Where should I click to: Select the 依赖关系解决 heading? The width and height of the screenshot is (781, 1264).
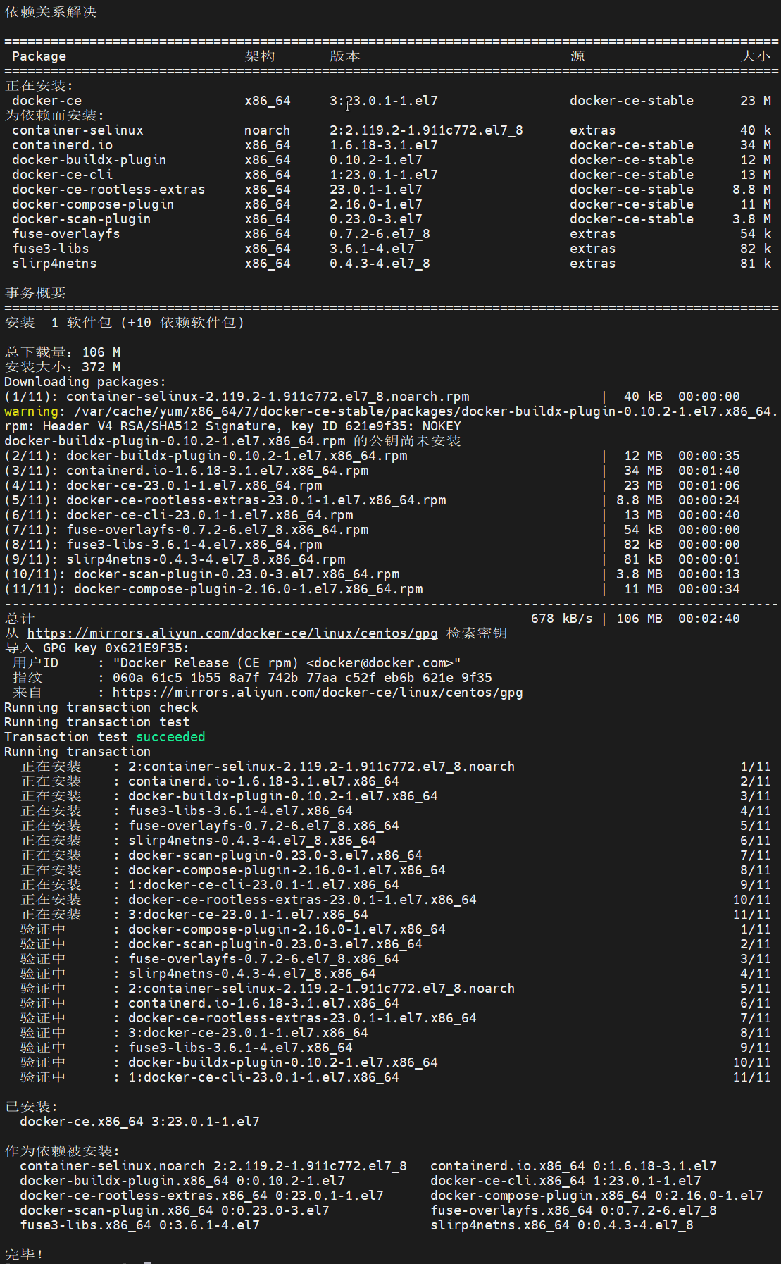(51, 12)
